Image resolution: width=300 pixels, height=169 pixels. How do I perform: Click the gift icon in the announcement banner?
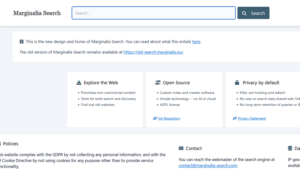coord(22,42)
